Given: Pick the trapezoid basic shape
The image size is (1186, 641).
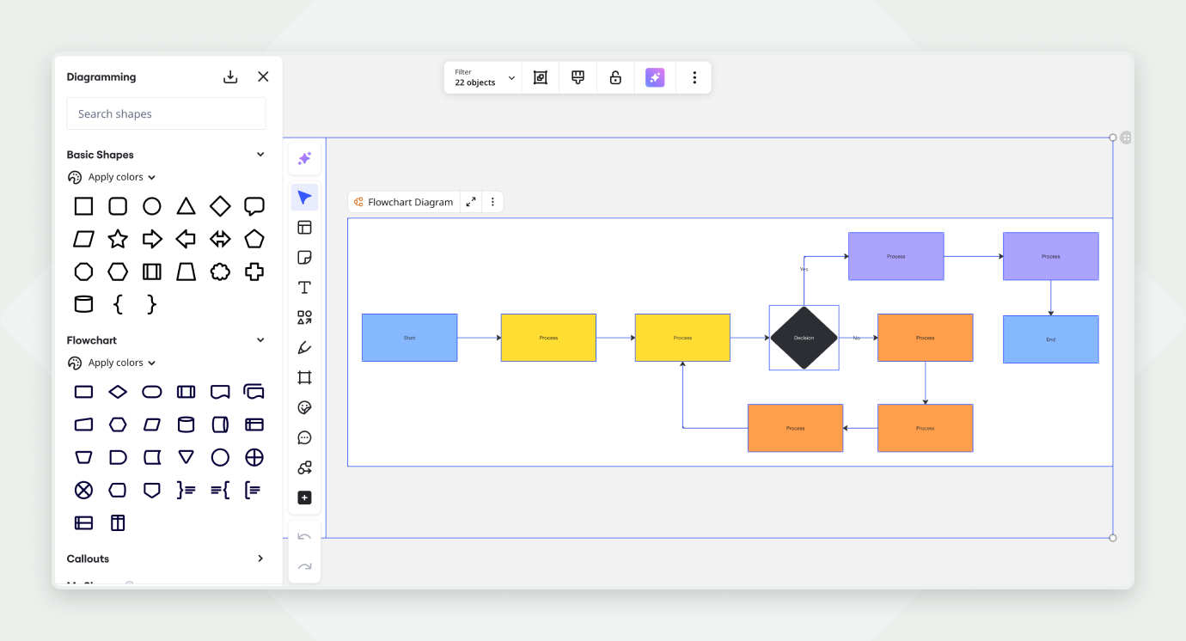Looking at the screenshot, I should (x=186, y=272).
